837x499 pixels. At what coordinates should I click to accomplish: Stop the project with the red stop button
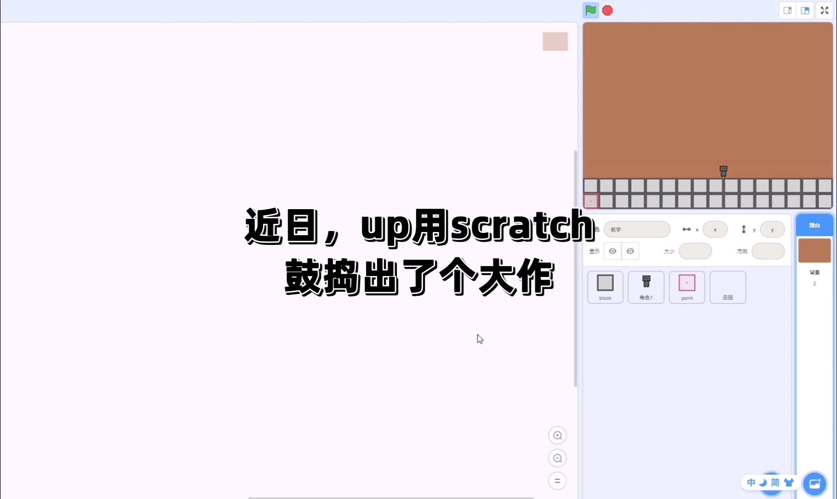click(608, 11)
